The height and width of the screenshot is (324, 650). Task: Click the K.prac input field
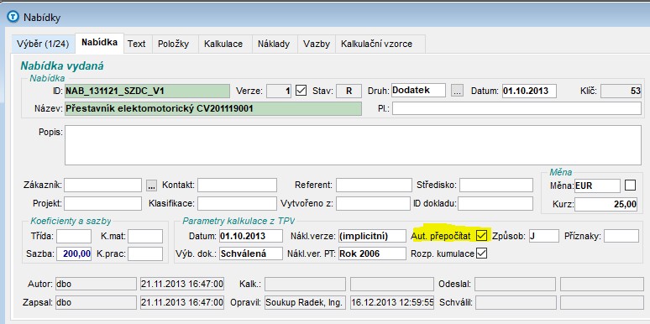(145, 254)
